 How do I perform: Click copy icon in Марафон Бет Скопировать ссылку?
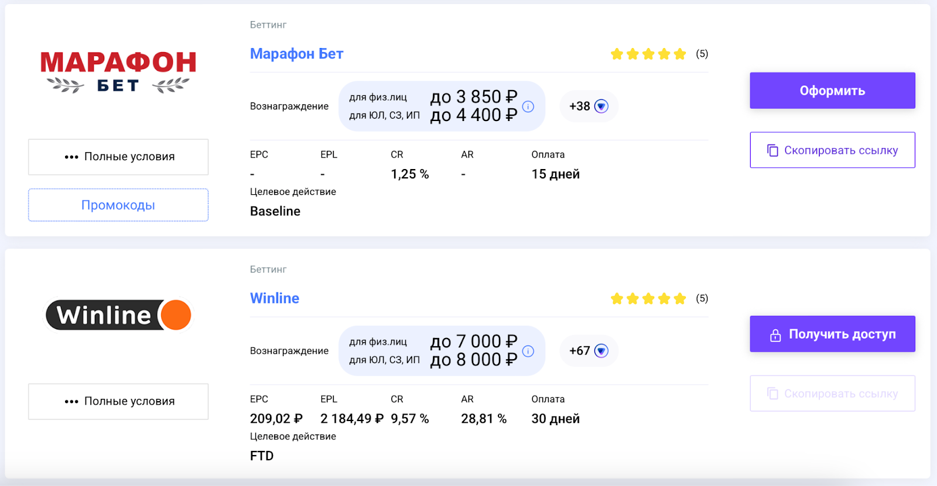pyautogui.click(x=772, y=150)
